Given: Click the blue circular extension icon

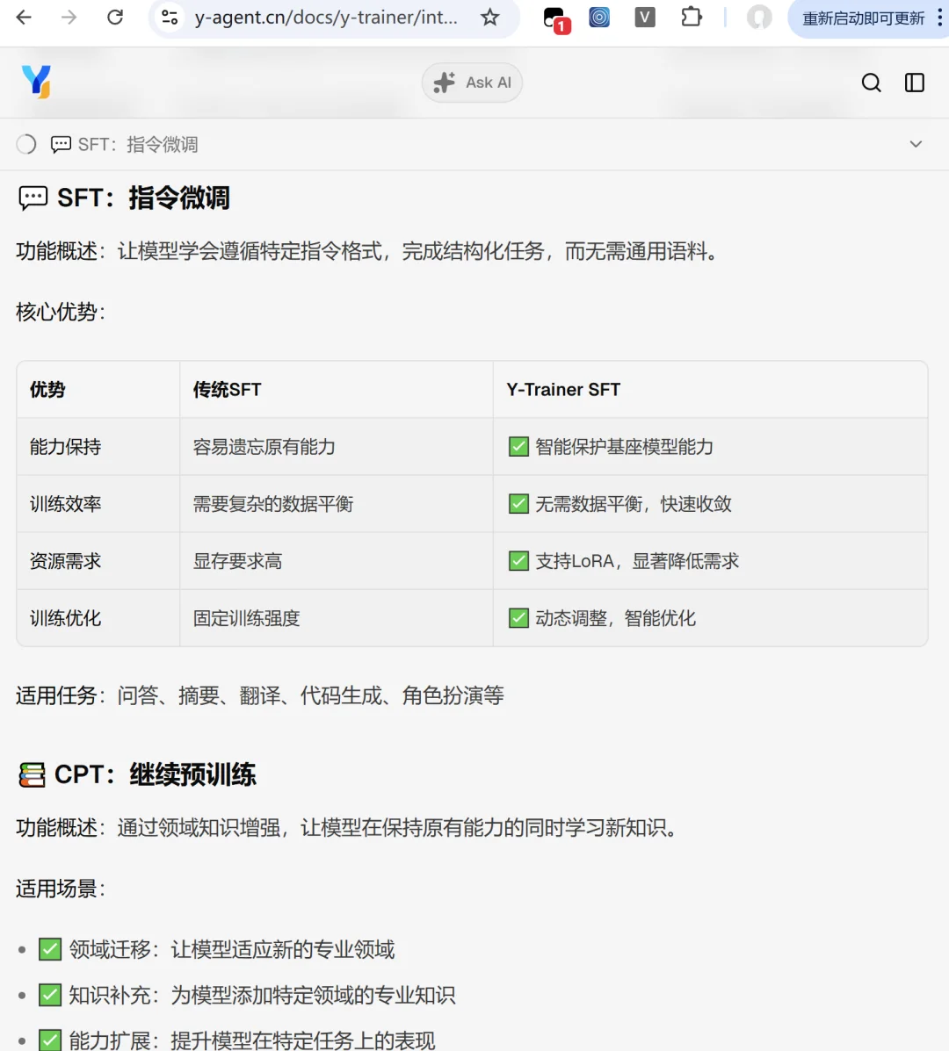Looking at the screenshot, I should click(599, 18).
